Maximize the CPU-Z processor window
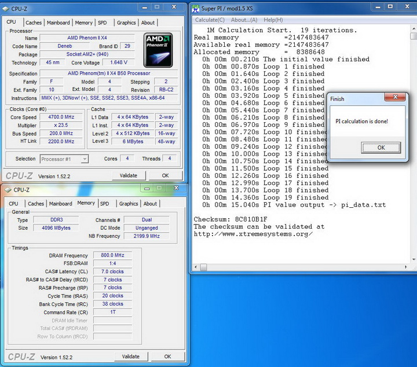 (157, 8)
